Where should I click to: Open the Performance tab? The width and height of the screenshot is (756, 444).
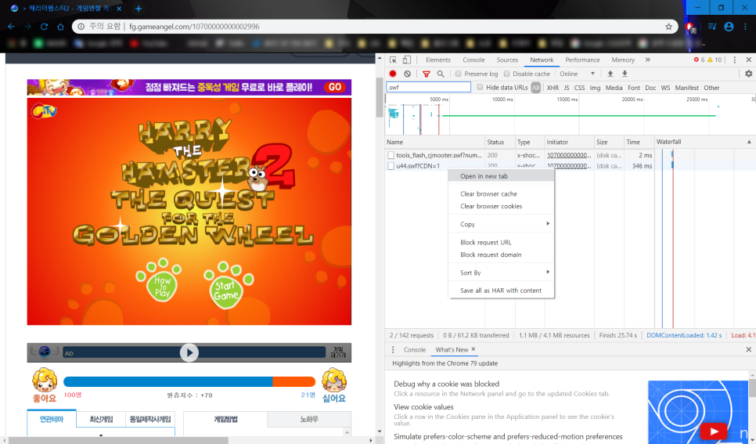click(582, 60)
